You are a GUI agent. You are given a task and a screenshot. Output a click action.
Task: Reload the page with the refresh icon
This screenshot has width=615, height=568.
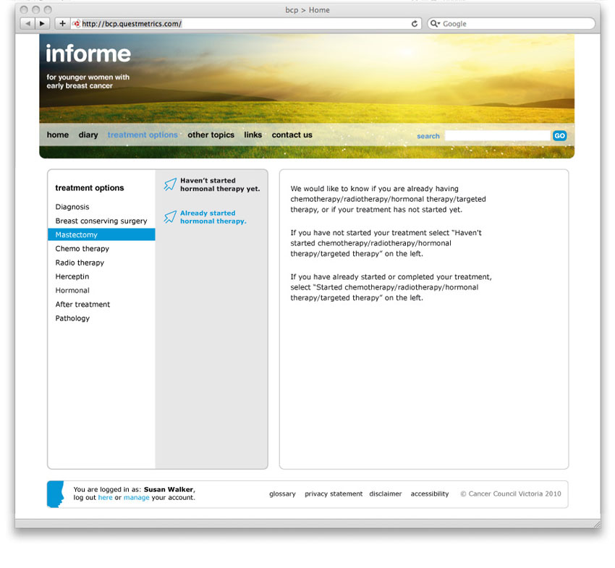(x=415, y=24)
